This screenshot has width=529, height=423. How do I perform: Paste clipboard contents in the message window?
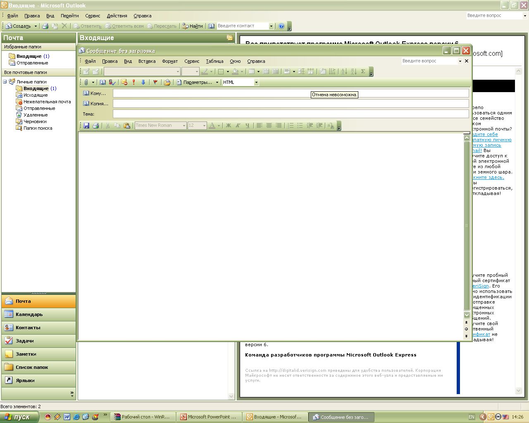(126, 126)
